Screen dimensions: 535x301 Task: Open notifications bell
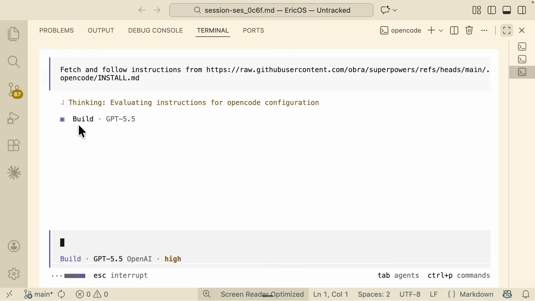point(526,294)
